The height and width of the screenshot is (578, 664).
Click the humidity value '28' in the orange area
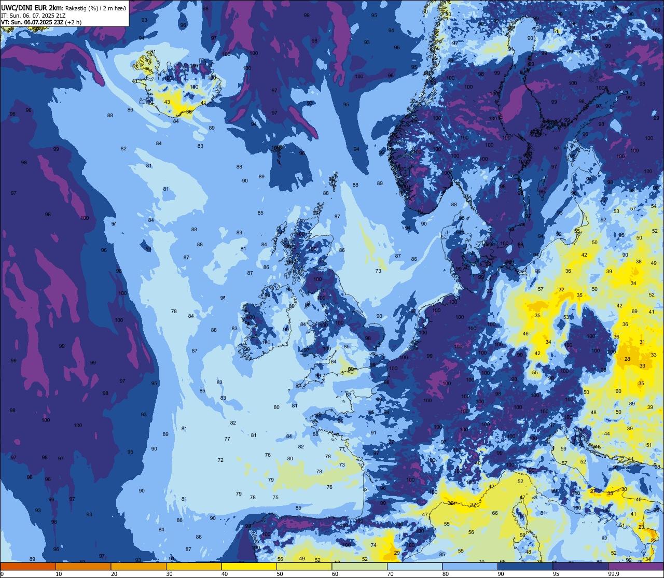pos(627,359)
